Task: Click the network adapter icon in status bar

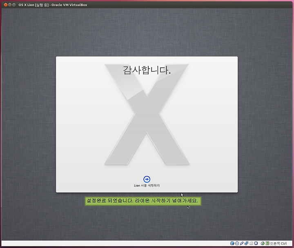Action: point(246,244)
